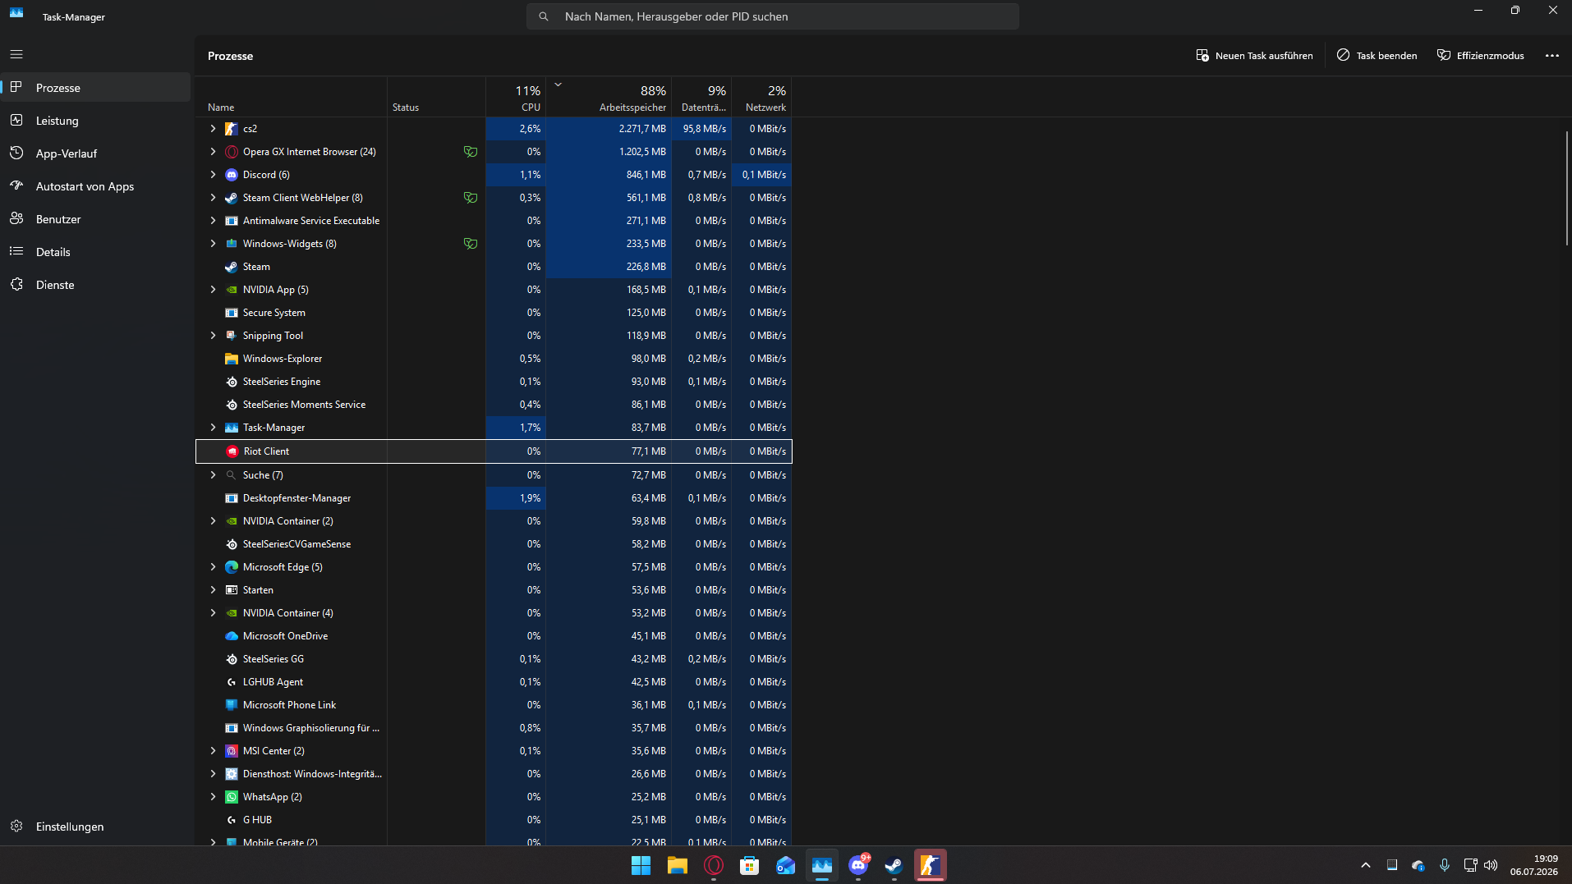The width and height of the screenshot is (1572, 884).
Task: Click the Riot Client process icon
Action: [232, 451]
